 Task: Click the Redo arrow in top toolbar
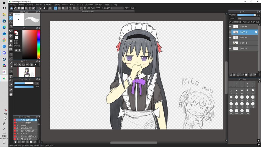pos(44,8)
